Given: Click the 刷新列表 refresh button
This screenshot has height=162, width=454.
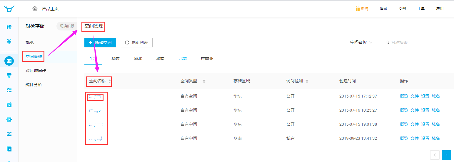Looking at the screenshot, I should pyautogui.click(x=136, y=42).
